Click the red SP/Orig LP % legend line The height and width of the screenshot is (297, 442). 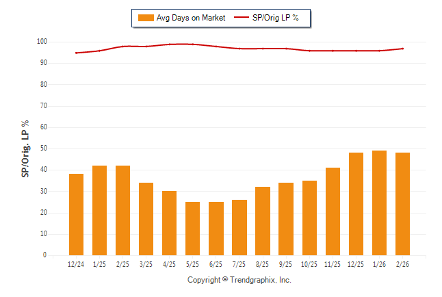pyautogui.click(x=244, y=18)
